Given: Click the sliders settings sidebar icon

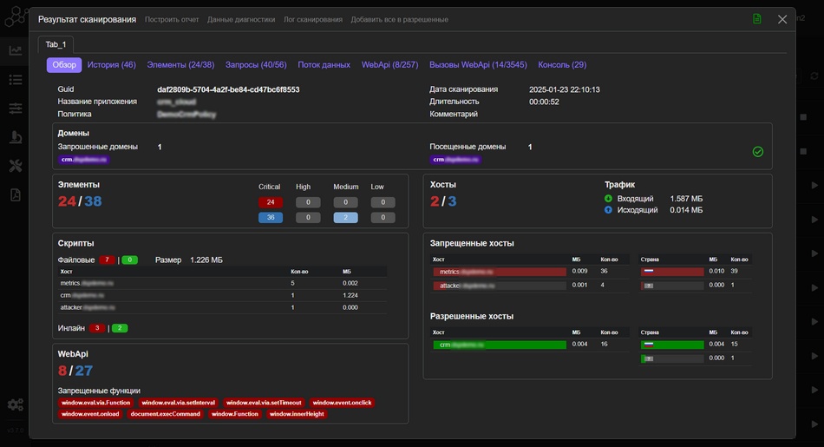Looking at the screenshot, I should pos(16,108).
